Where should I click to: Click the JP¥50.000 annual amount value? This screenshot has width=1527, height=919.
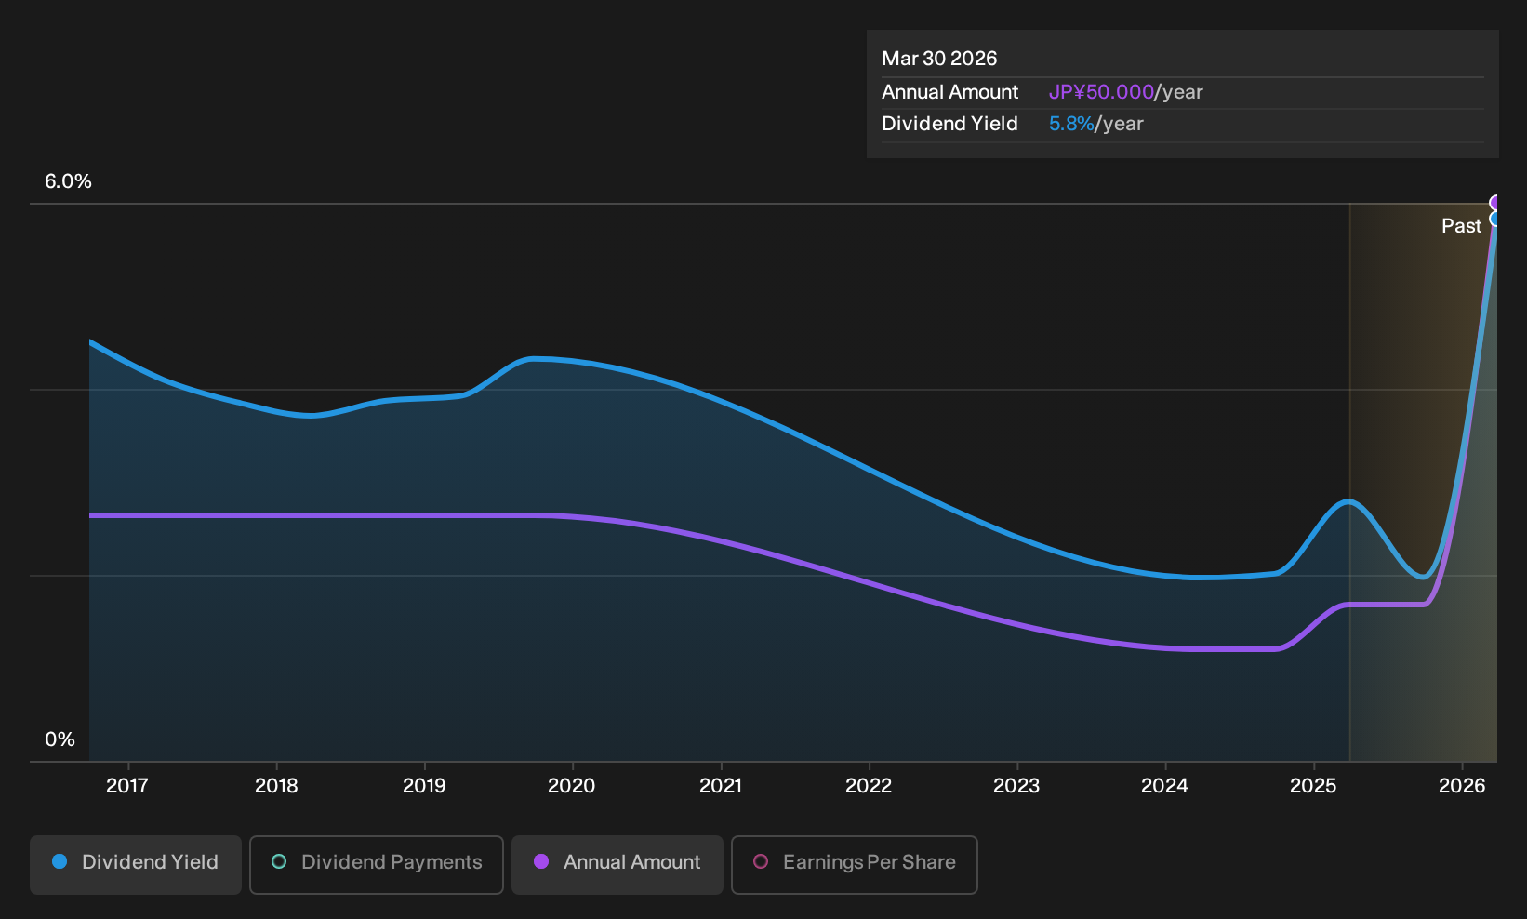(x=1101, y=92)
